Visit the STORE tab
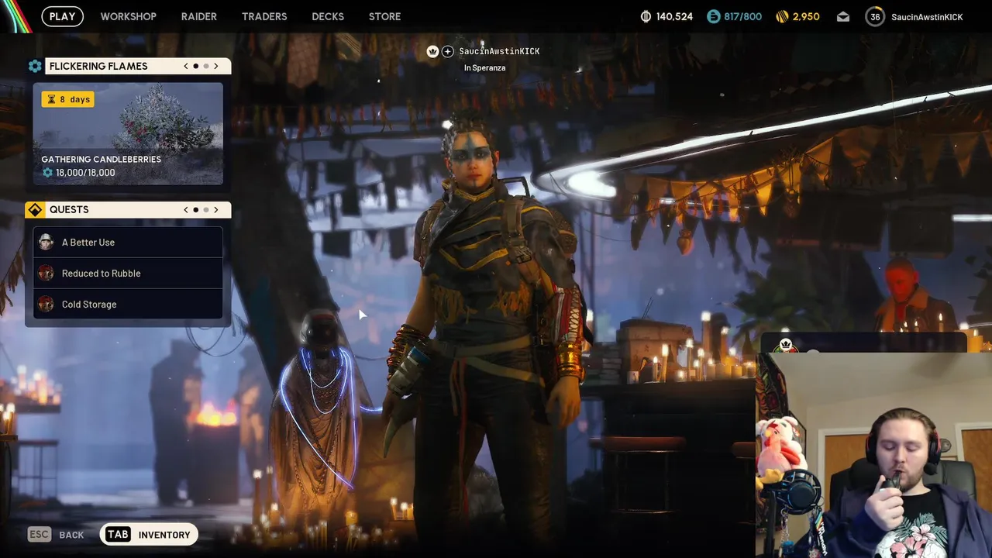 coord(384,16)
